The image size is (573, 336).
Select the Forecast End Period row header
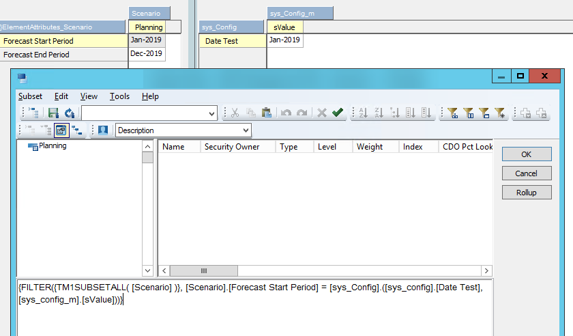[64, 55]
